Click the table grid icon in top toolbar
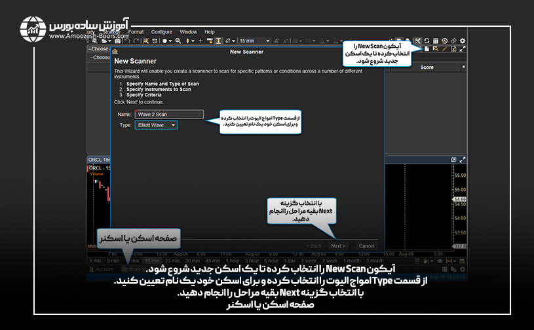534x330 pixels. [x=436, y=41]
